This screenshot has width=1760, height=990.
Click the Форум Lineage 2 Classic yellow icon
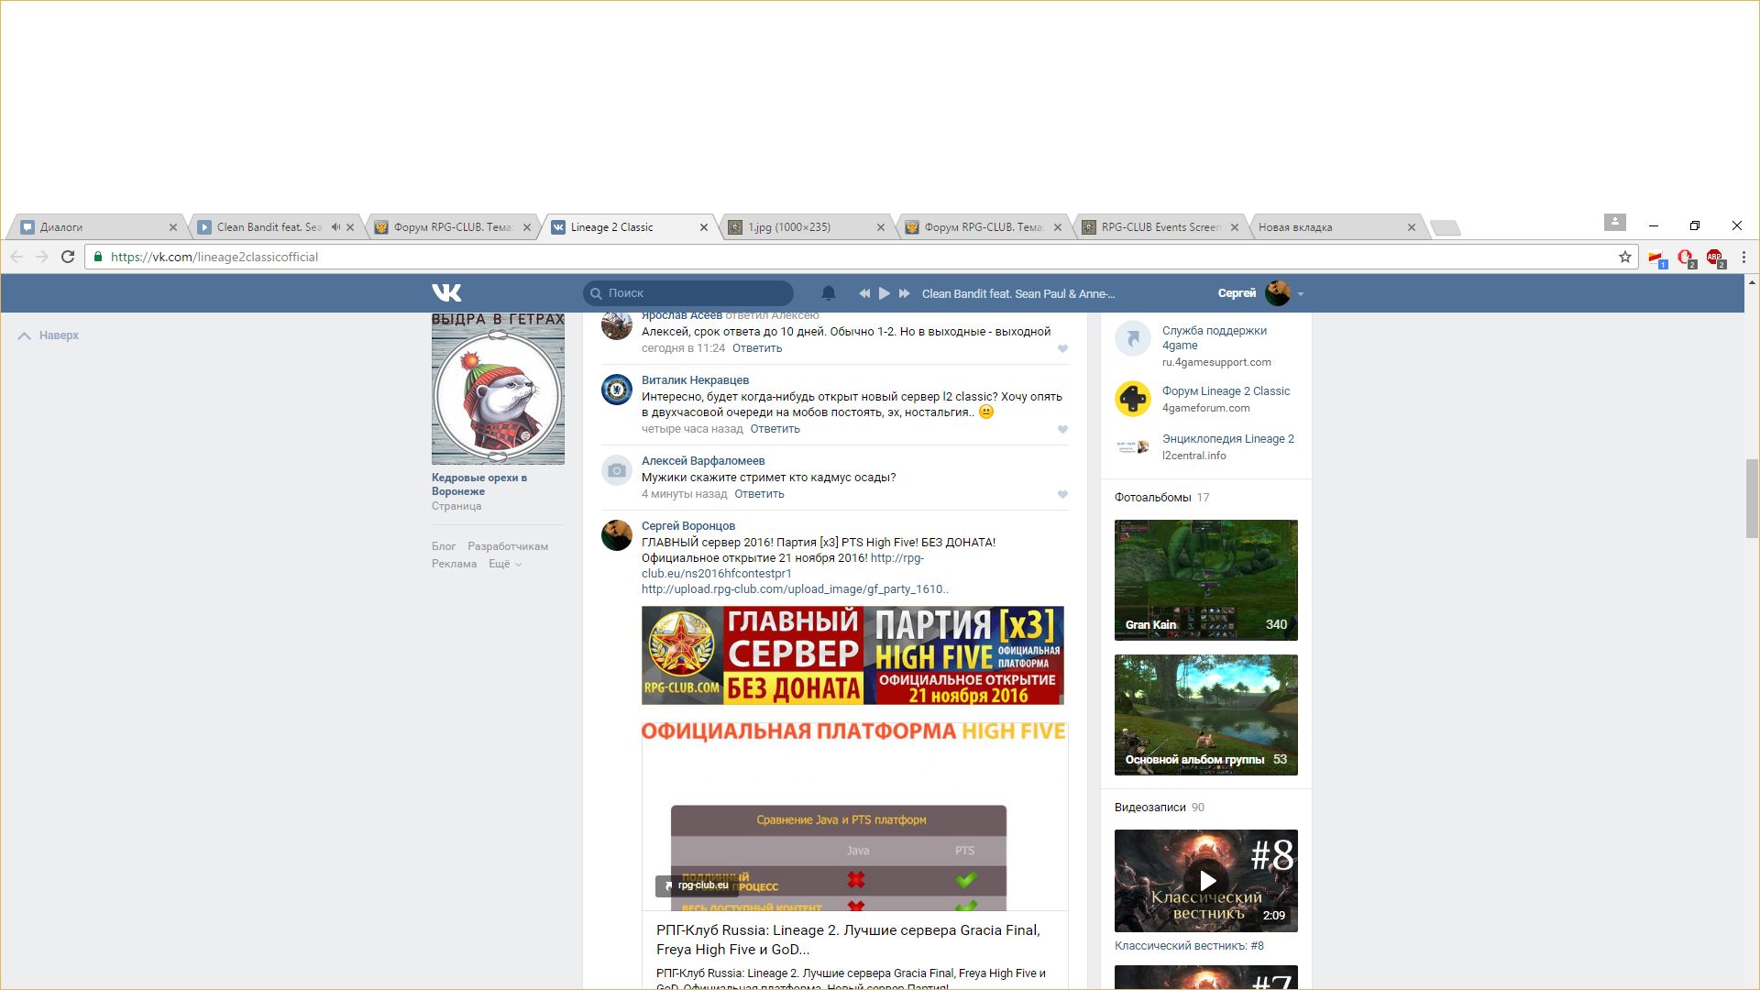coord(1133,399)
